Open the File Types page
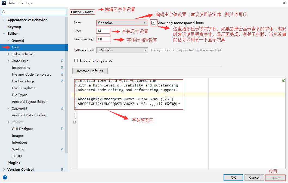The height and width of the screenshot is (183, 288). (x=20, y=95)
